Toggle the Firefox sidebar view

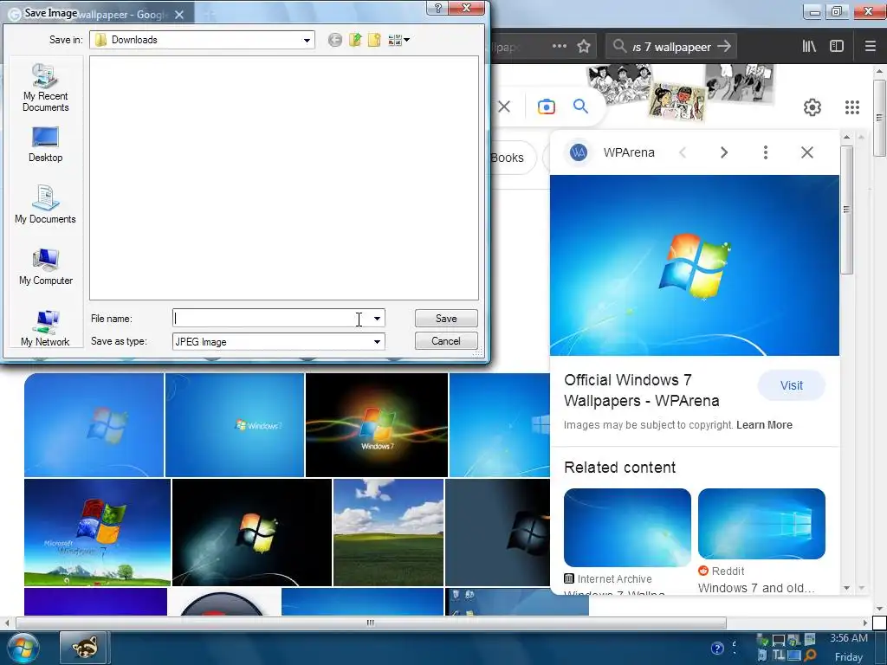click(837, 47)
